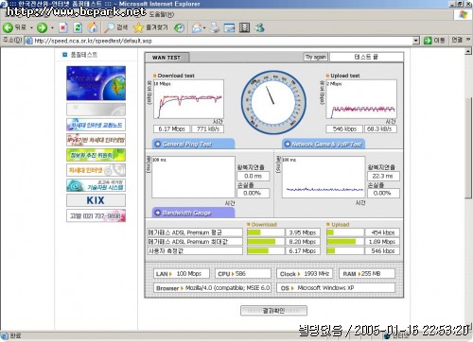Click the green Forward arrow icon
Image resolution: width=473 pixels, height=342 pixels.
[x=42, y=27]
